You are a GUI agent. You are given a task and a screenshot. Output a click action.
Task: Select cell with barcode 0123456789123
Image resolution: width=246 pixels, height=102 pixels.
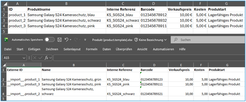click(154, 79)
